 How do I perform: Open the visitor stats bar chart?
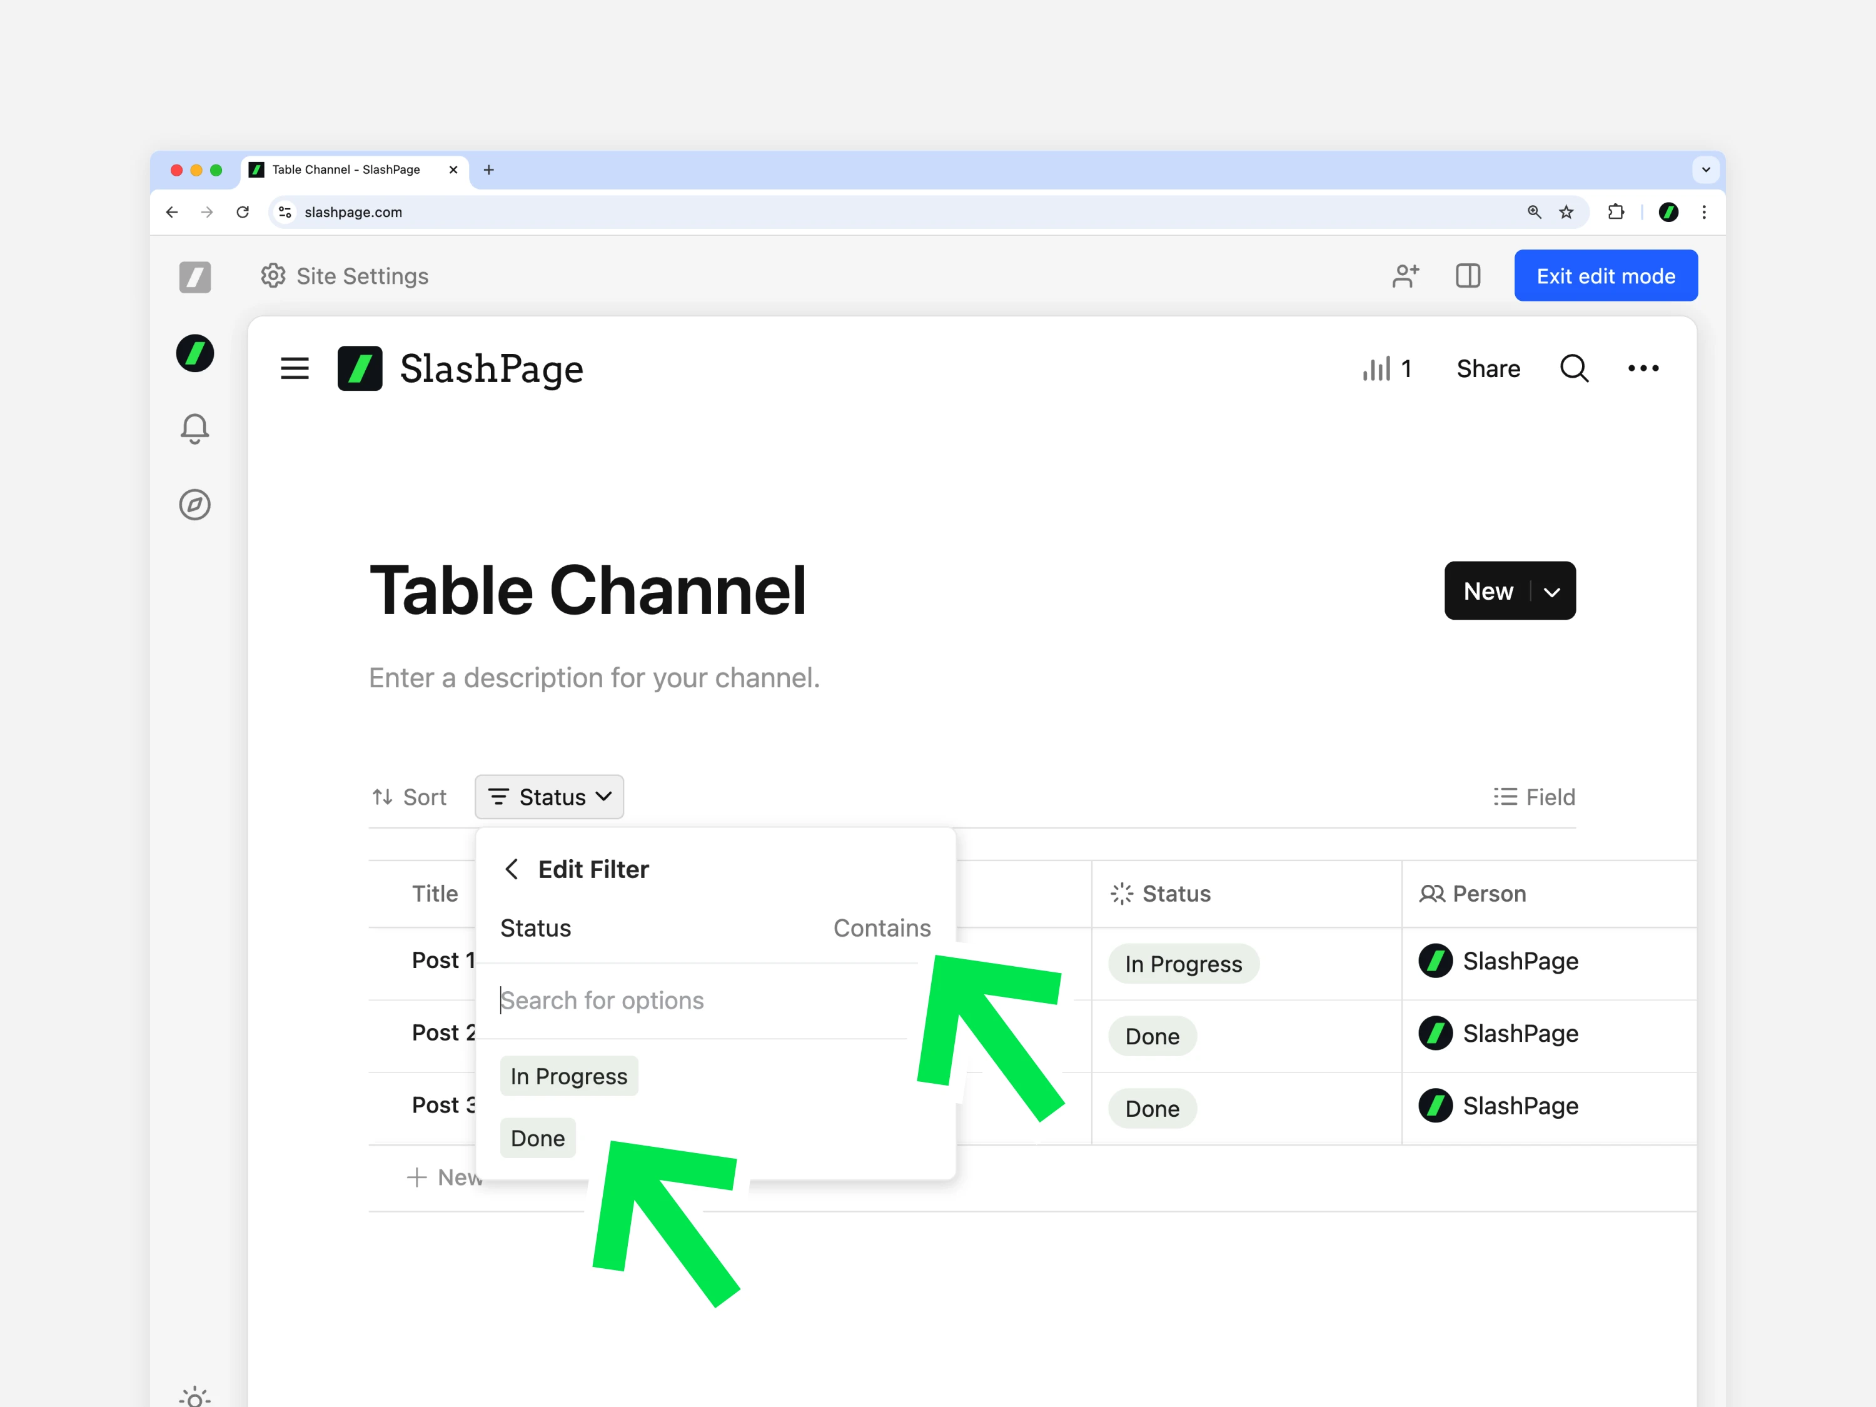[x=1388, y=368]
